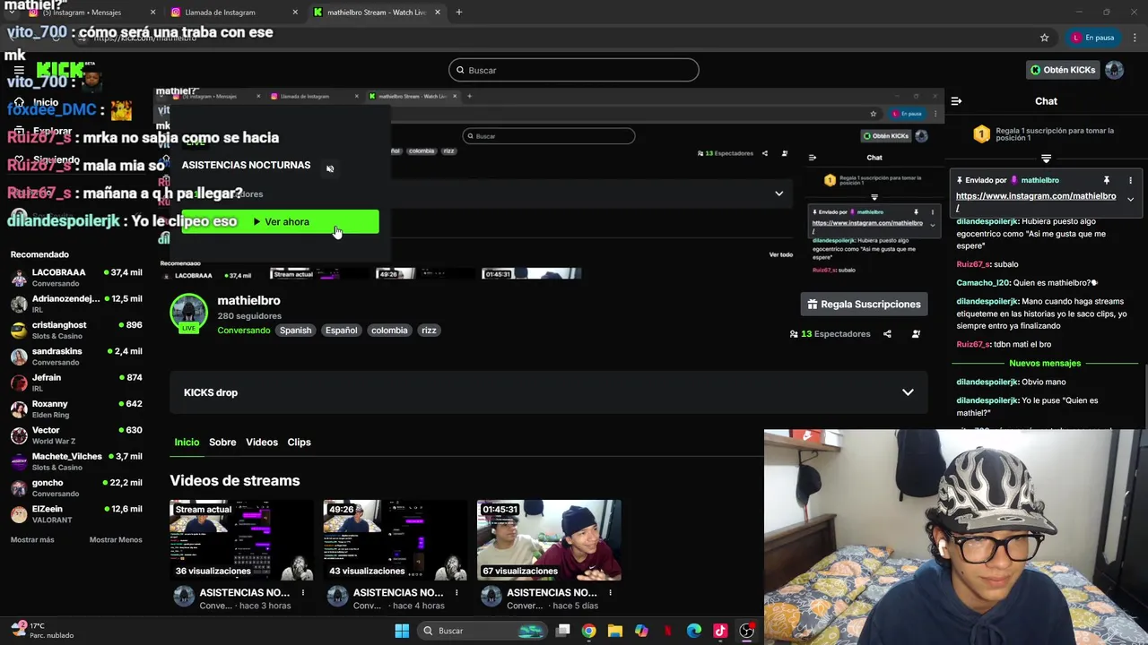Open Netflix from the taskbar
This screenshot has width=1148, height=645.
[x=667, y=631]
